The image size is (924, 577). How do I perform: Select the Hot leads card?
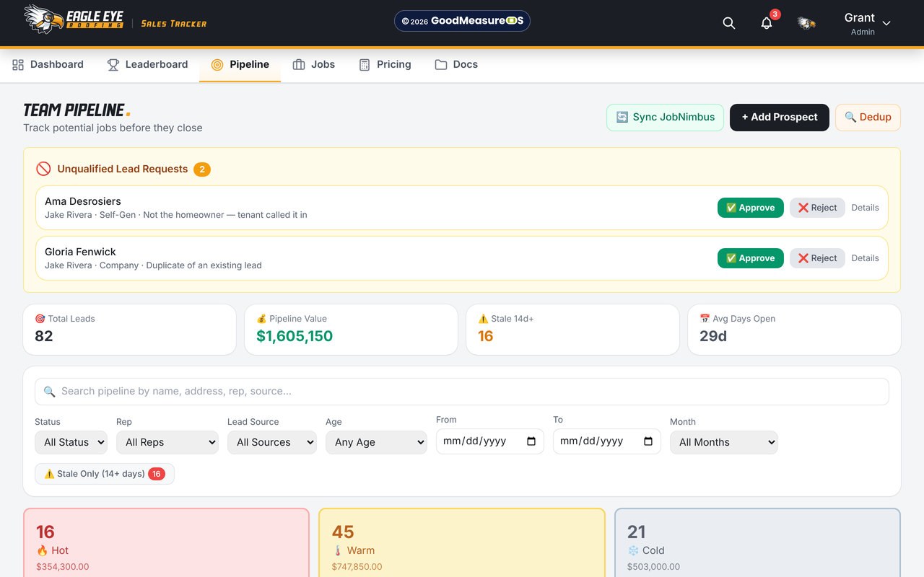click(x=166, y=542)
